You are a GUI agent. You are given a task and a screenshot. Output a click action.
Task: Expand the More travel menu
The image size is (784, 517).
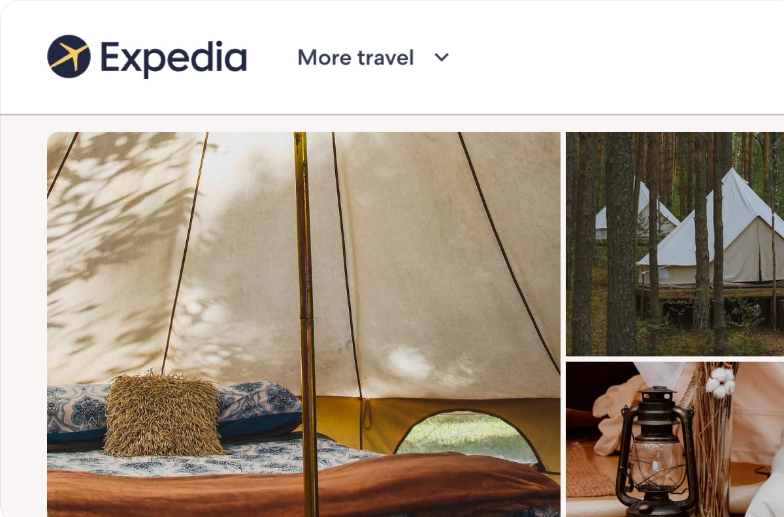(x=374, y=57)
